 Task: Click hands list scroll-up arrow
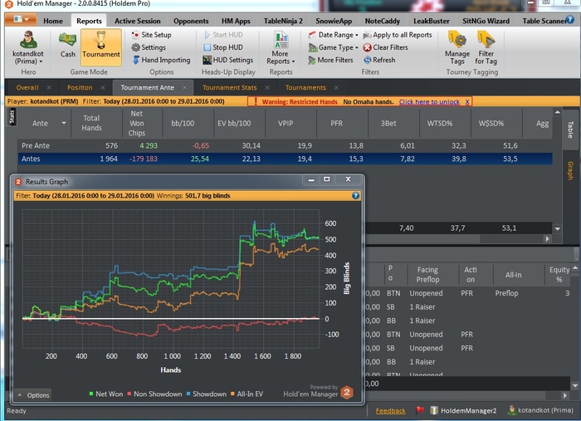click(574, 267)
